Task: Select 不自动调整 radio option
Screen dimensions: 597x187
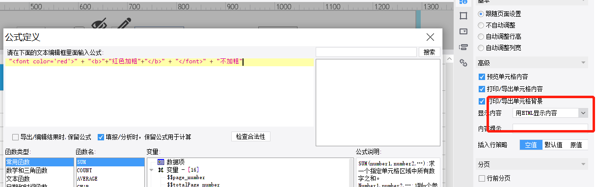Action: [x=481, y=25]
